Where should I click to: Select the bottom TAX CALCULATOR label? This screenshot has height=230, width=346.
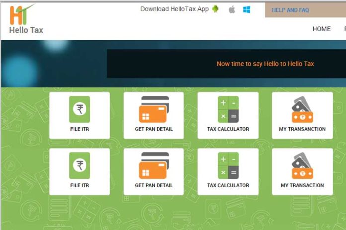point(228,185)
